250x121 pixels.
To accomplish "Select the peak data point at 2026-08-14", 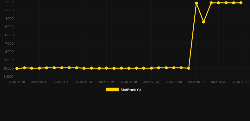I will tap(196, 3).
